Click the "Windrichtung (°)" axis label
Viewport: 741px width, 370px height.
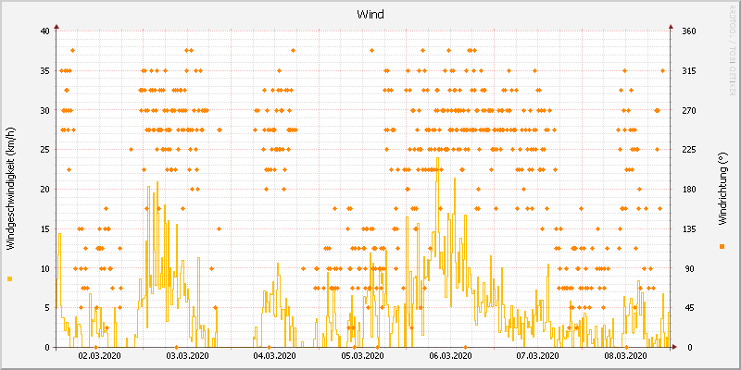pos(722,189)
